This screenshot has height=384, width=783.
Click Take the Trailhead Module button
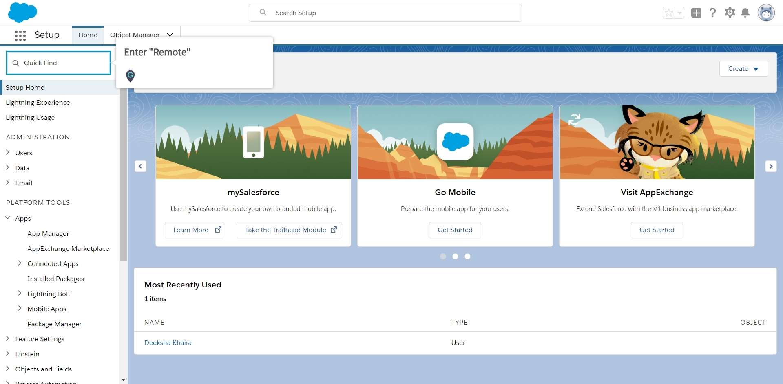289,230
